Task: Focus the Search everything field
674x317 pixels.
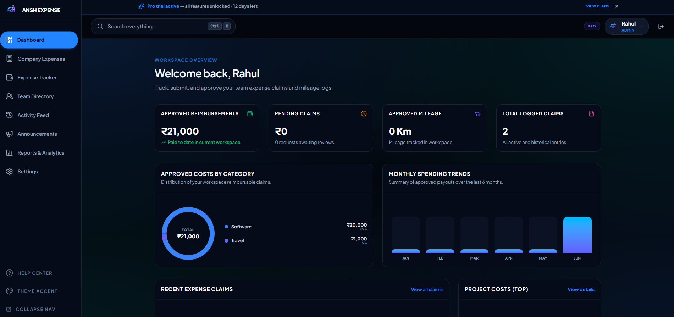Action: tap(163, 26)
